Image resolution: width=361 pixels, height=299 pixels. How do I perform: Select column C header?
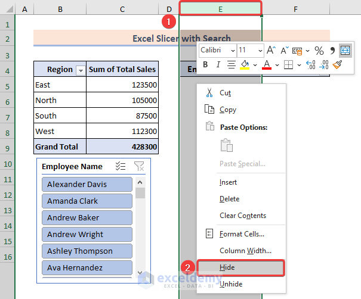pos(122,9)
